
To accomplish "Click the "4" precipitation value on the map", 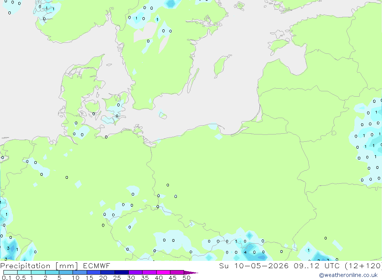I will 245,252.
